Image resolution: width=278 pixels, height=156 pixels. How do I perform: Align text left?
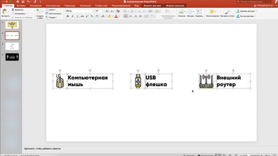(126, 16)
